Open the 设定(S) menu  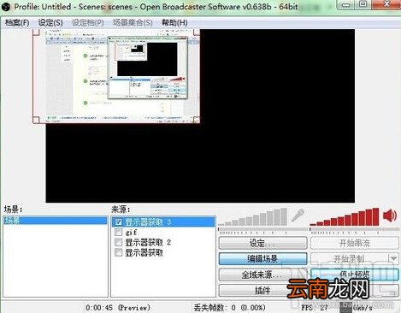tap(50, 22)
